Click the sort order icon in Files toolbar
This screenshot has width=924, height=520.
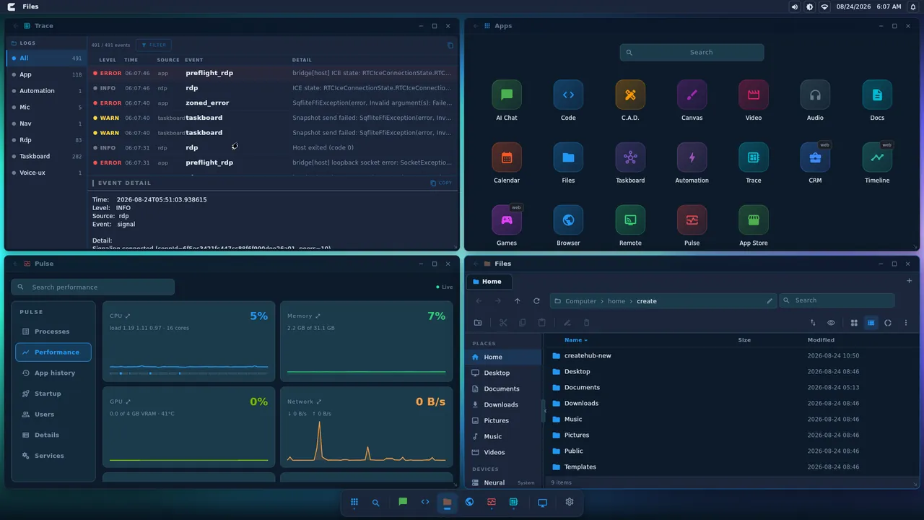coord(813,323)
